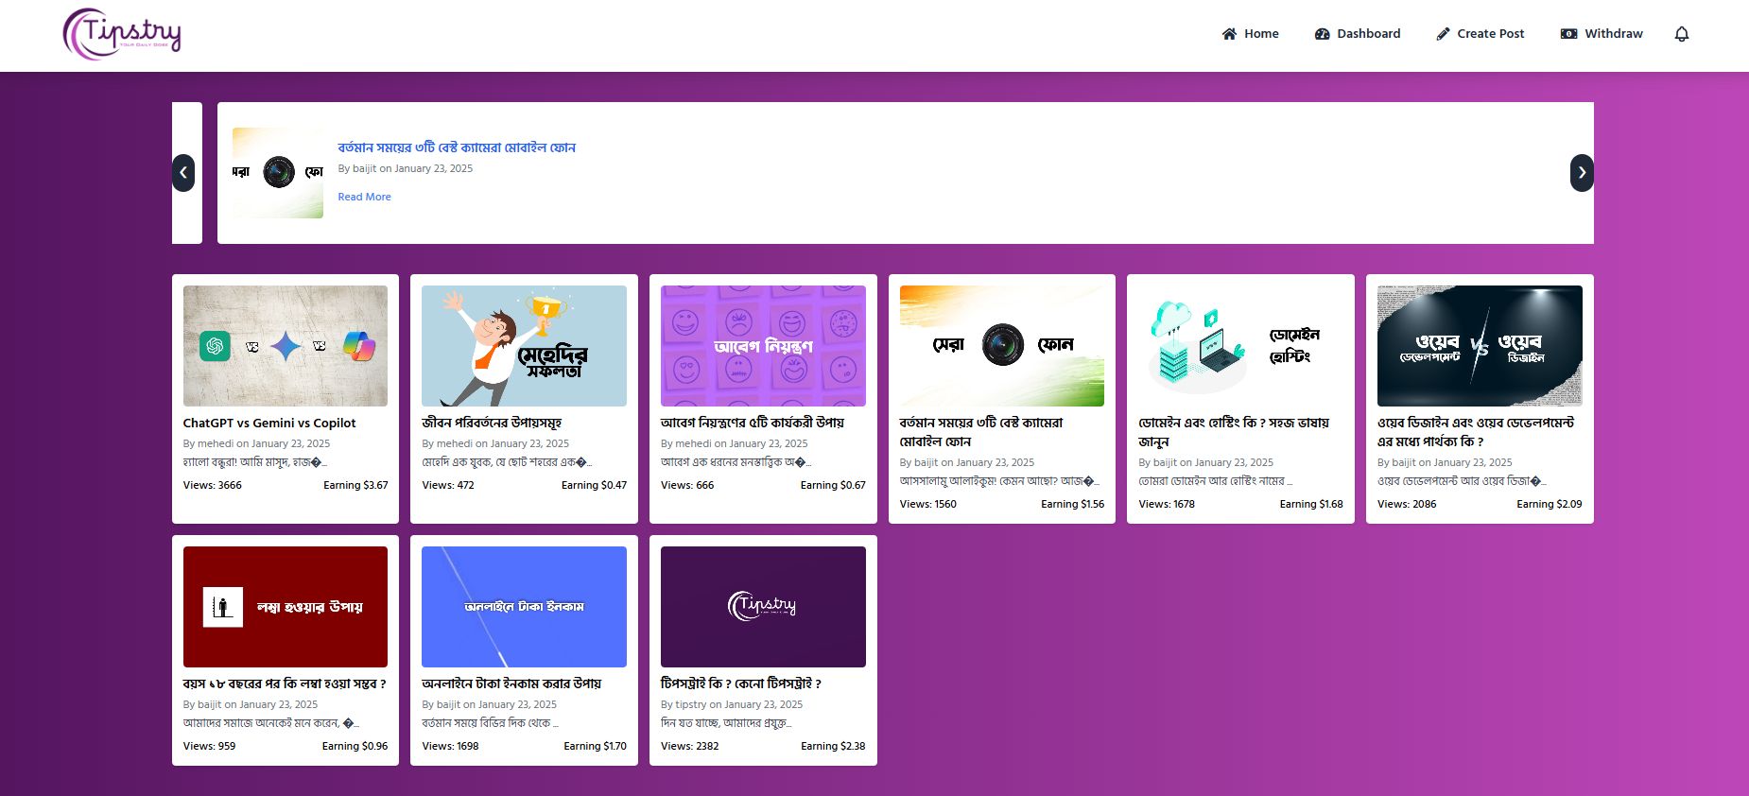Click the Dashboard gauge icon
Viewport: 1749px width, 796px height.
pyautogui.click(x=1322, y=34)
